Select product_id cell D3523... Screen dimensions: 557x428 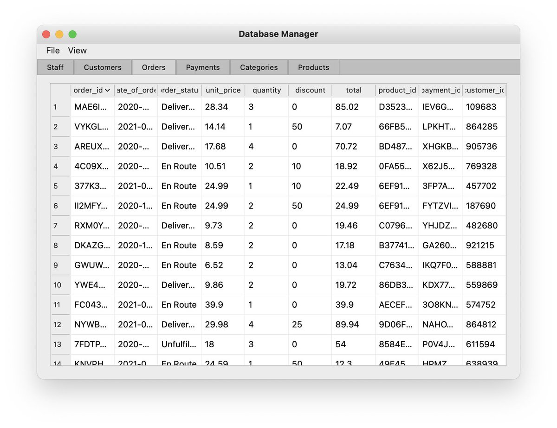(x=397, y=107)
